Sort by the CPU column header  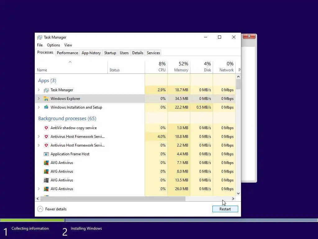click(x=157, y=67)
